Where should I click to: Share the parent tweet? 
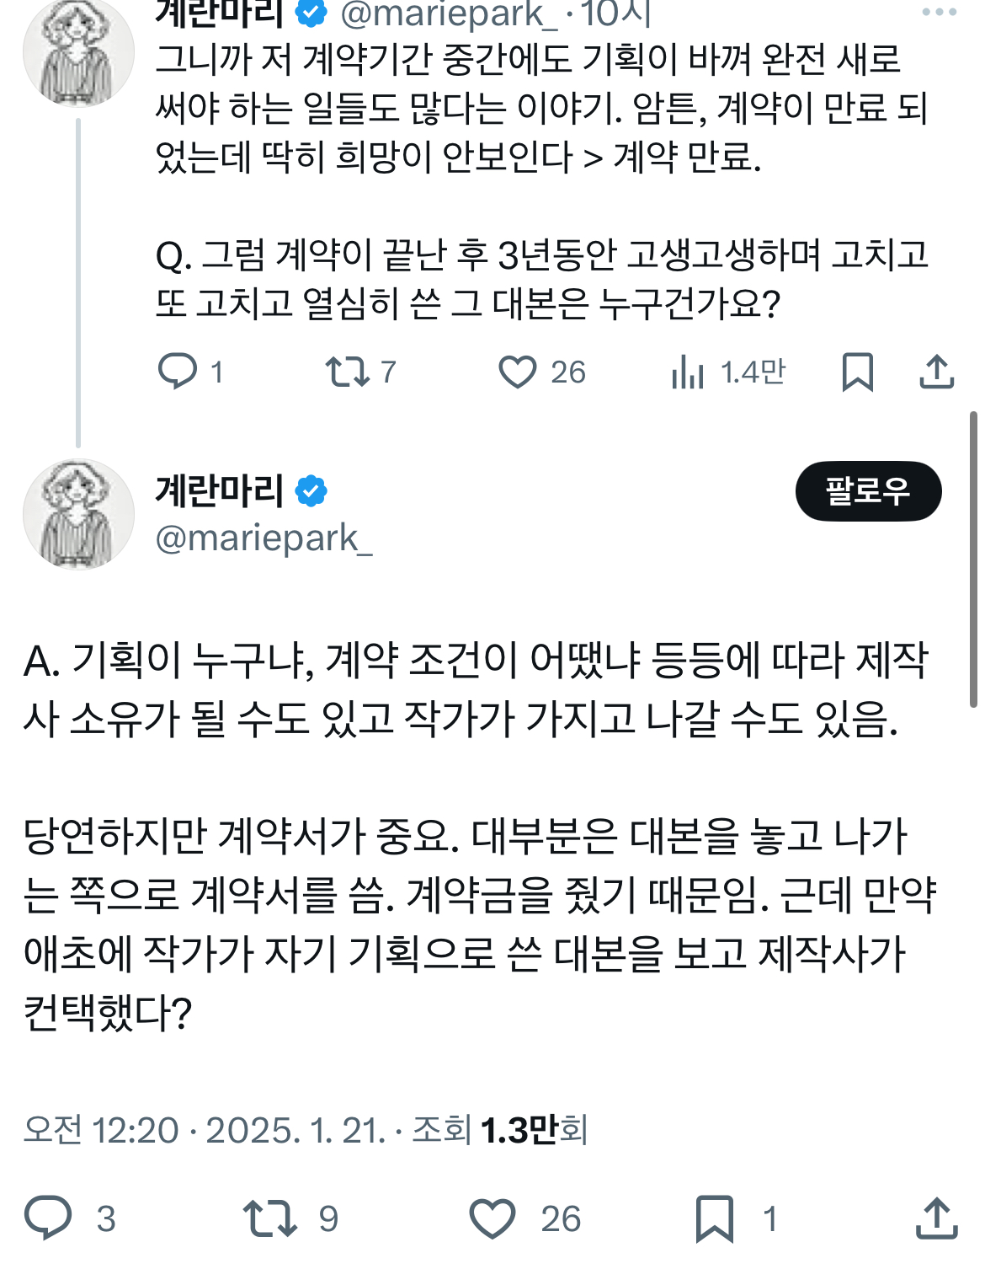click(x=936, y=372)
